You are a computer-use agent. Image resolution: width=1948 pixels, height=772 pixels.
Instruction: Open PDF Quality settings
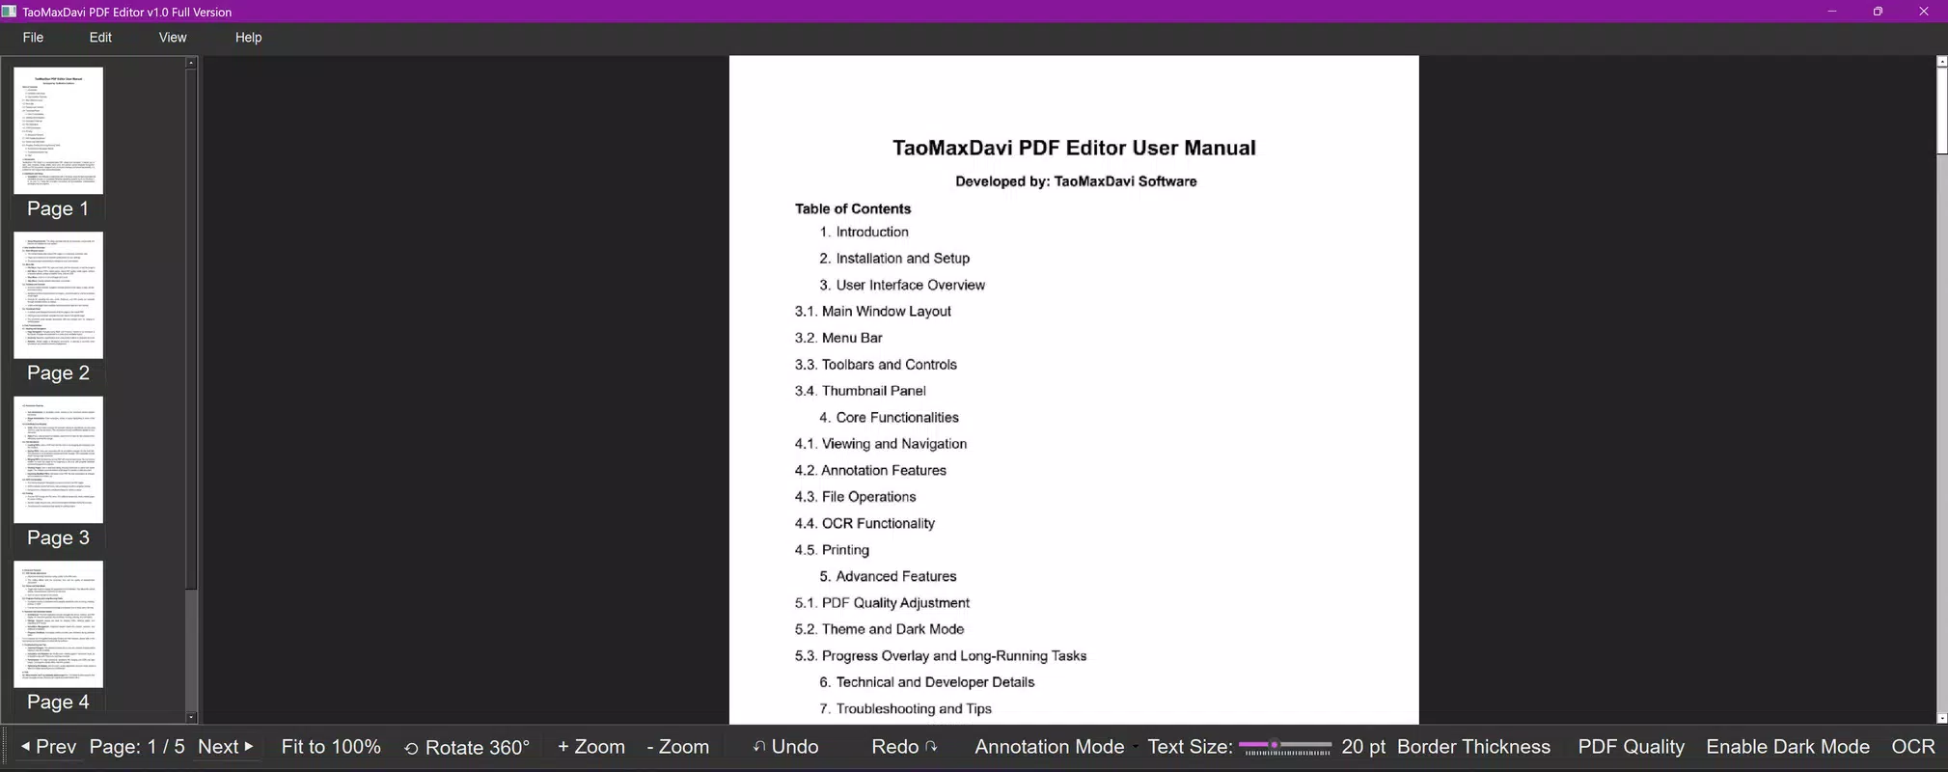pos(1631,747)
